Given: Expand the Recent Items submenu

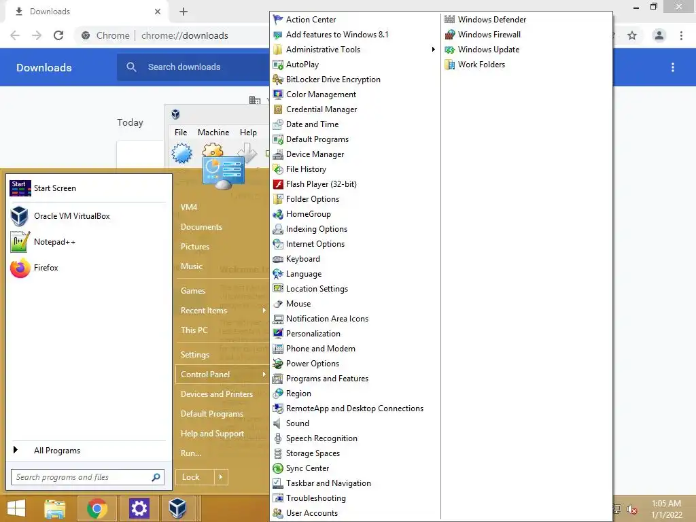Looking at the screenshot, I should click(264, 310).
